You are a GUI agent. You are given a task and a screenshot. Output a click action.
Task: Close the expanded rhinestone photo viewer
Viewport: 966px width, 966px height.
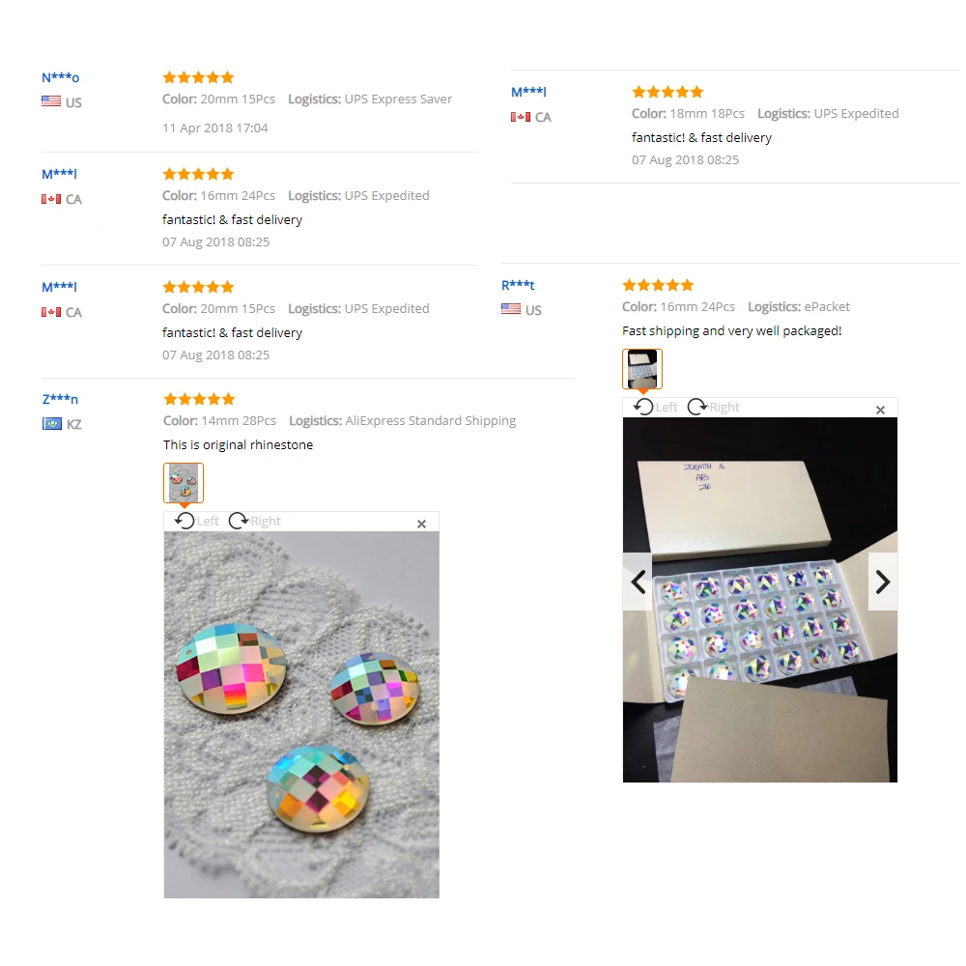[421, 524]
